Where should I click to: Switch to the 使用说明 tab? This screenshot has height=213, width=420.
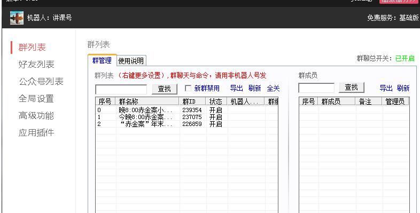click(131, 61)
